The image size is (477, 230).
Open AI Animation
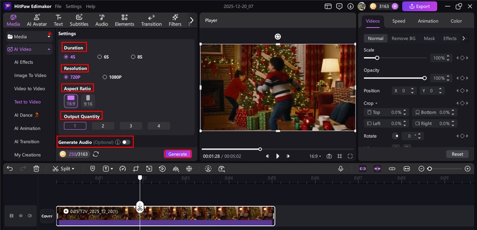tap(27, 128)
